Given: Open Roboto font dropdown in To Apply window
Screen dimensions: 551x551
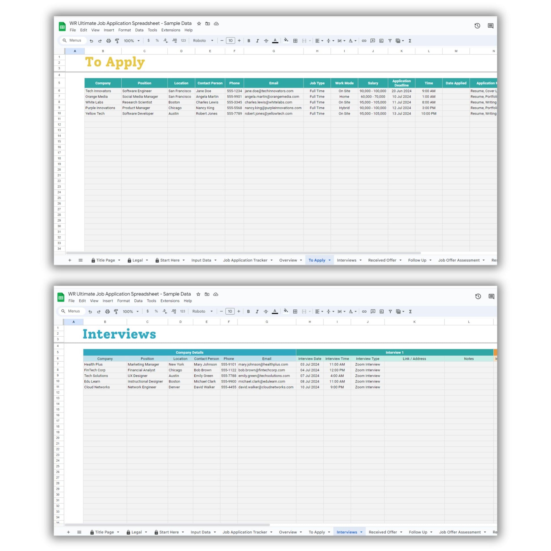Looking at the screenshot, I should (203, 41).
